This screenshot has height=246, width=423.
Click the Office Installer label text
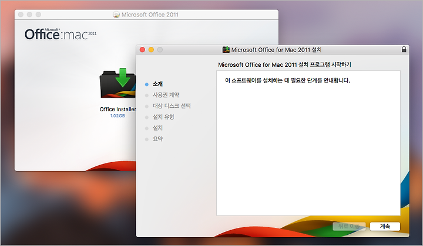tap(117, 109)
